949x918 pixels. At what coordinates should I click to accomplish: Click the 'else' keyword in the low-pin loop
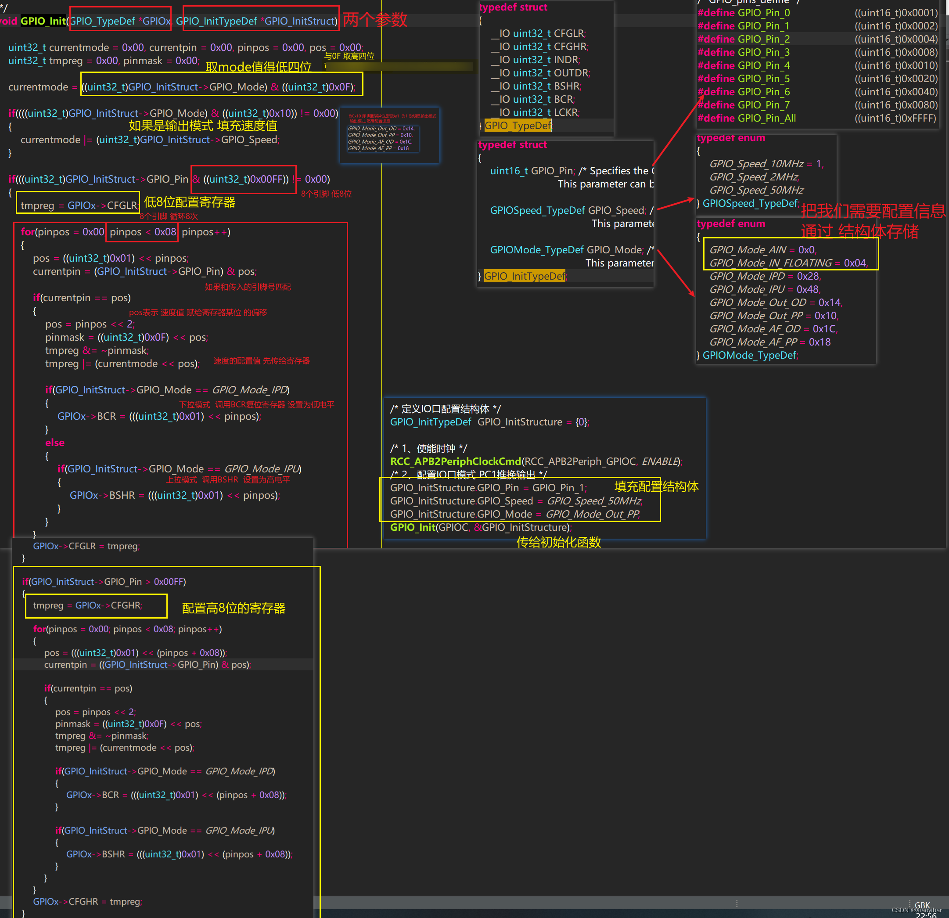[55, 443]
